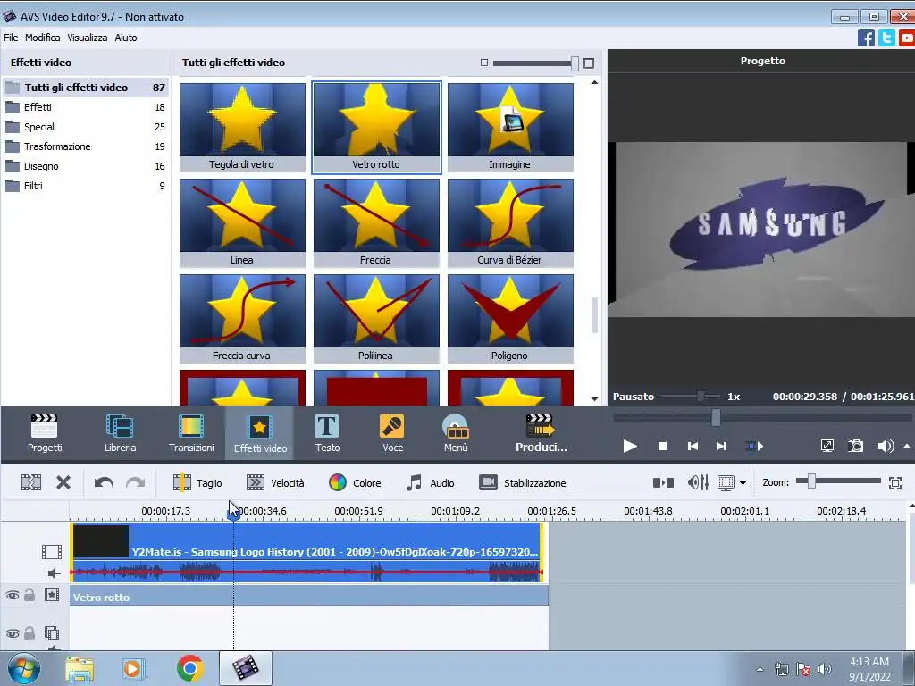Delete the selected timeline object

pos(63,482)
